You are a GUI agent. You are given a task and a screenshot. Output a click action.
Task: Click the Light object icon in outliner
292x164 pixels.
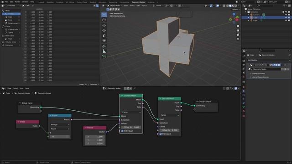point(251,20)
